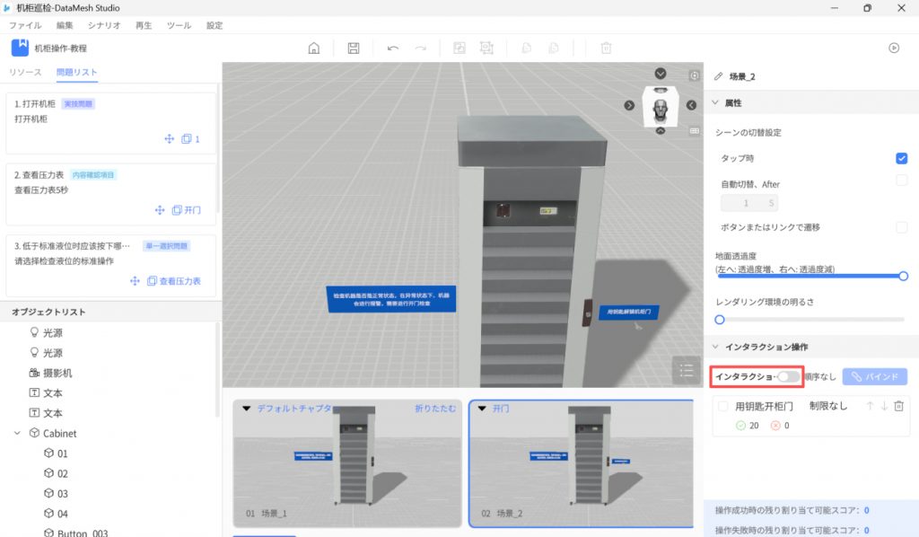
Task: Open the シナリオ menu
Action: 104,26
